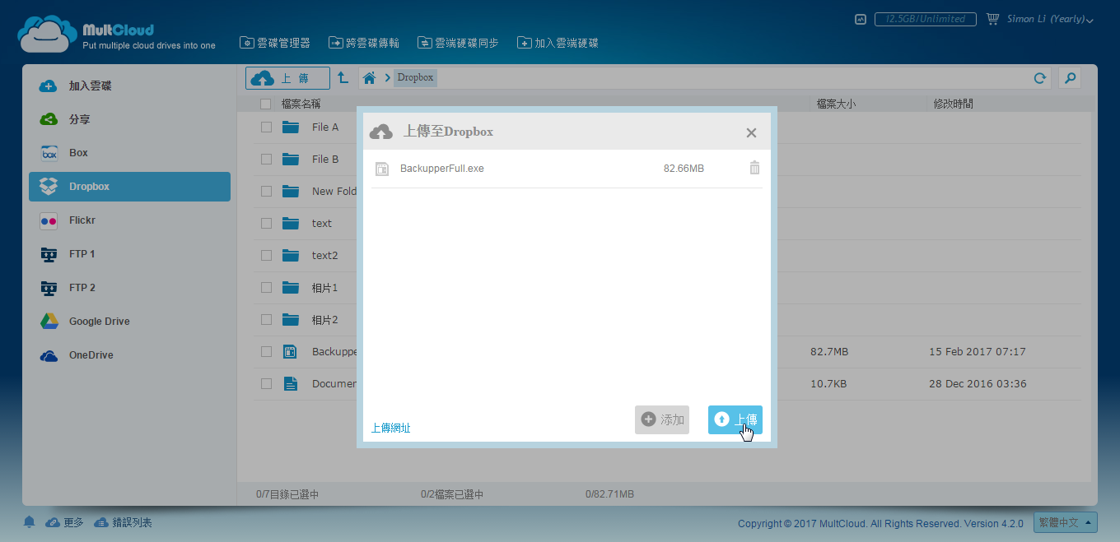Check the Document file row checkbox
Image resolution: width=1120 pixels, height=542 pixels.
(266, 384)
